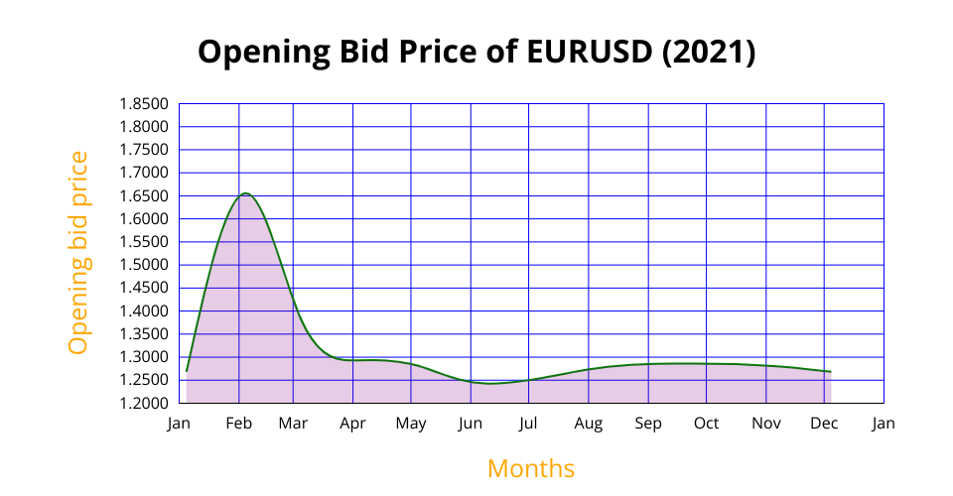Select the 1.6500 price tick label
Image resolution: width=953 pixels, height=496 pixels.
point(143,195)
